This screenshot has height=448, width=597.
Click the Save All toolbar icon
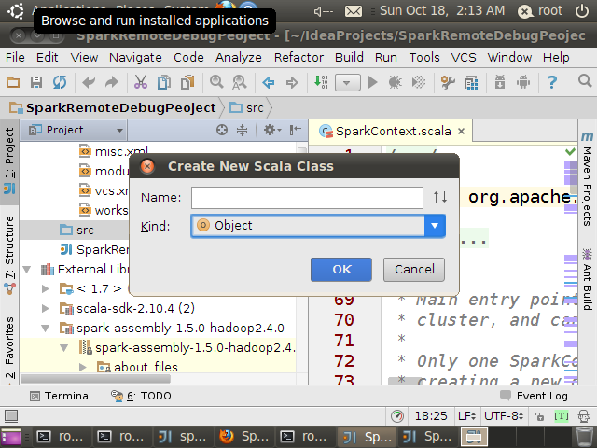[36, 82]
